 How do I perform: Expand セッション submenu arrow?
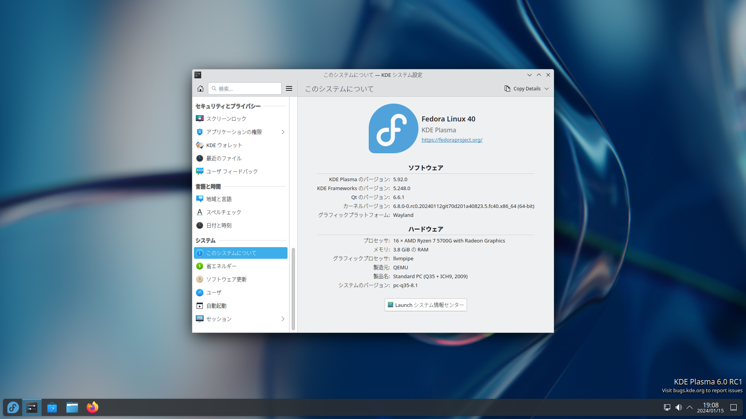(283, 319)
